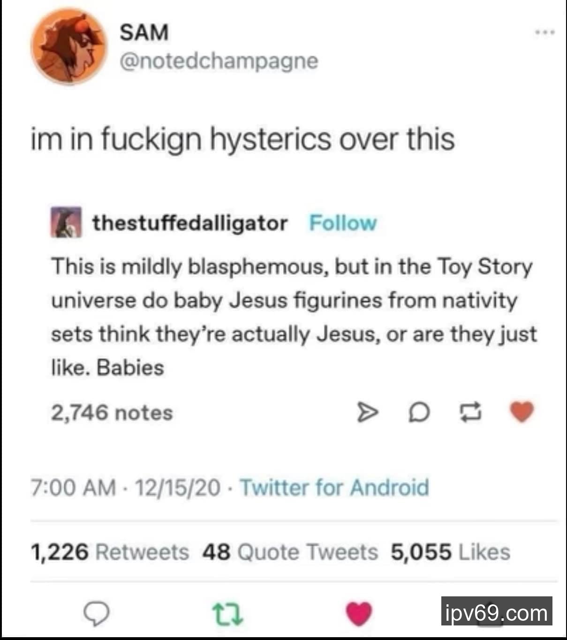567x640 pixels.
Task: Open the tweet's three-dot more menu
Action: [x=545, y=33]
